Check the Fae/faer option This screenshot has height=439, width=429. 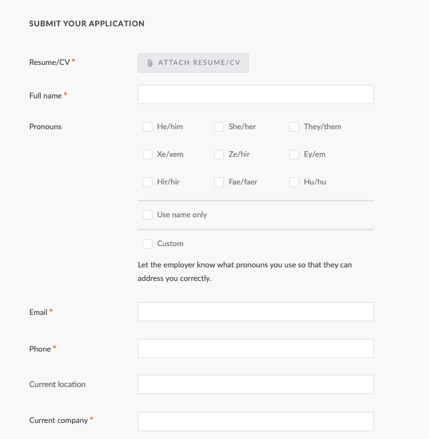219,182
